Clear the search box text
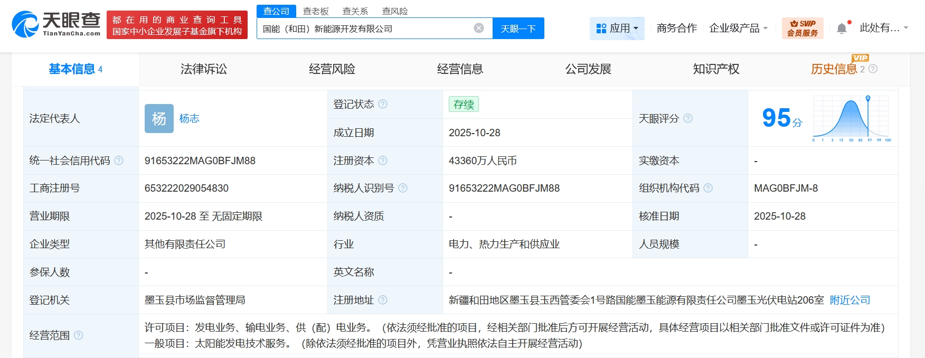925x358 pixels. click(x=478, y=28)
